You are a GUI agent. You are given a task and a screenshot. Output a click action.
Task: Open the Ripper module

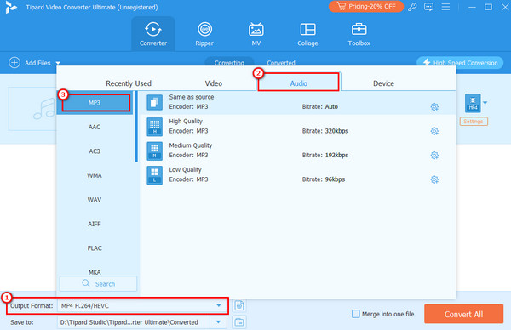[204, 34]
